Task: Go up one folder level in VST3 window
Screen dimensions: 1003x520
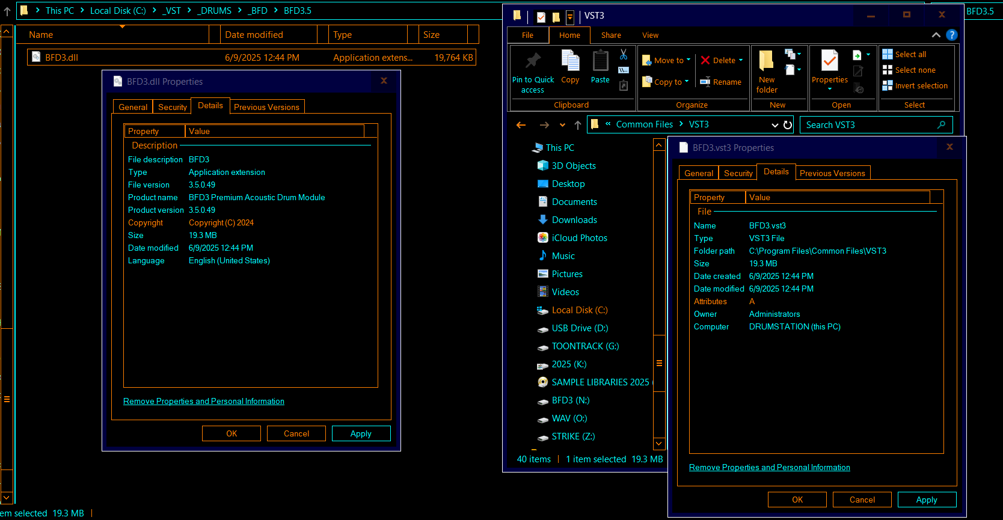Action: pyautogui.click(x=578, y=125)
